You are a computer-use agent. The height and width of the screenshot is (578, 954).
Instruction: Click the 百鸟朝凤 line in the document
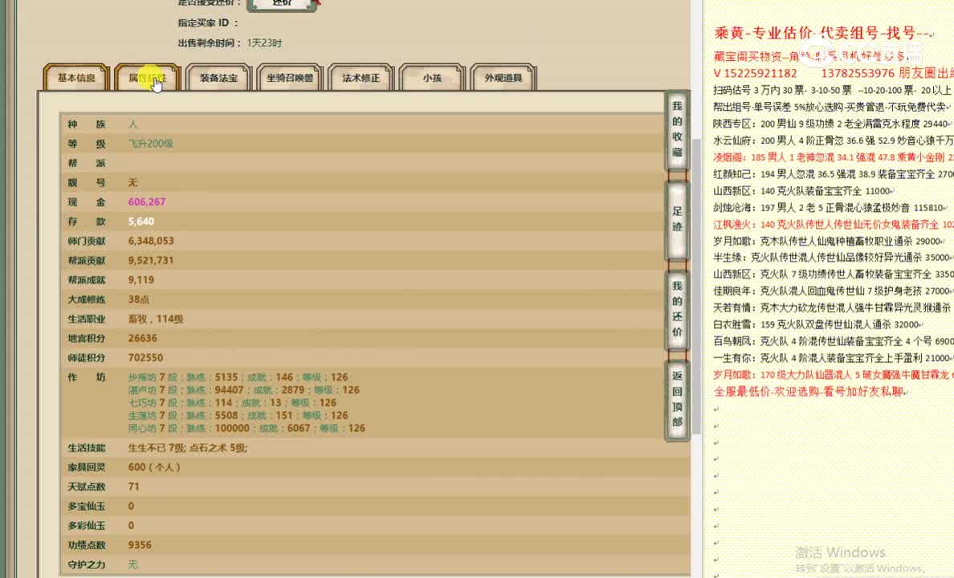(833, 341)
